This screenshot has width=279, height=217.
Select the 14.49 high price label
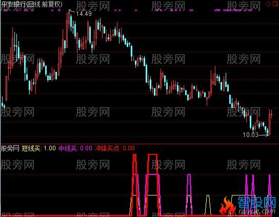84,13
